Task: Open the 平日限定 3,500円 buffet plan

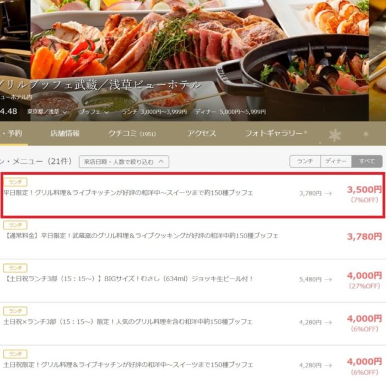Action: pyautogui.click(x=193, y=195)
